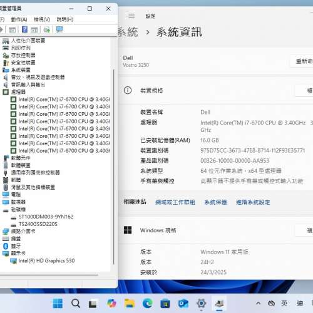
Task: Select the 韌體 category
Action: (16, 180)
